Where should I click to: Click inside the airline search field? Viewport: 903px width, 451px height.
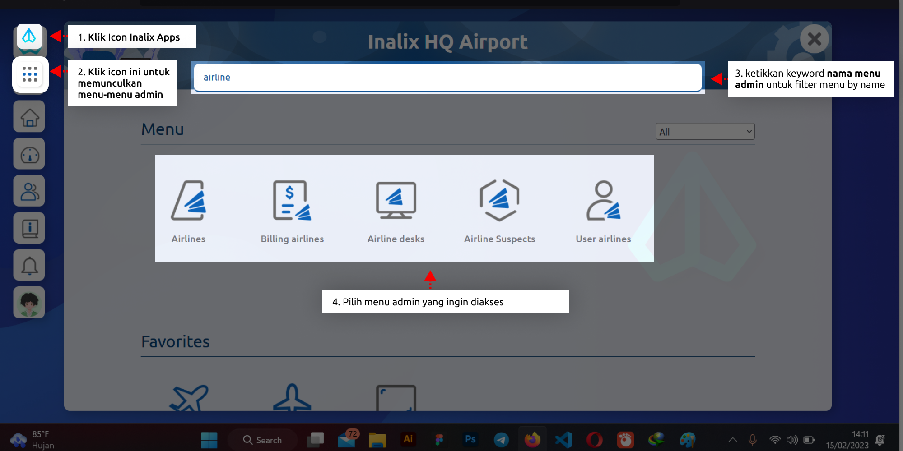click(x=447, y=77)
